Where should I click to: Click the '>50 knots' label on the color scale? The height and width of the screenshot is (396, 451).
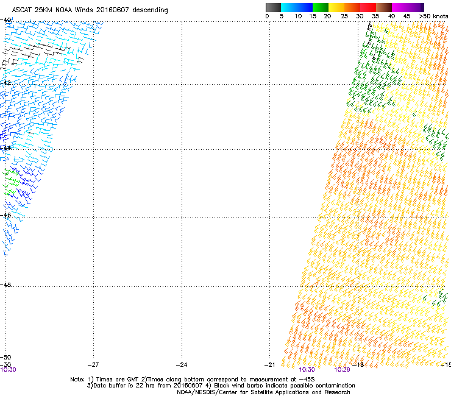tap(433, 16)
